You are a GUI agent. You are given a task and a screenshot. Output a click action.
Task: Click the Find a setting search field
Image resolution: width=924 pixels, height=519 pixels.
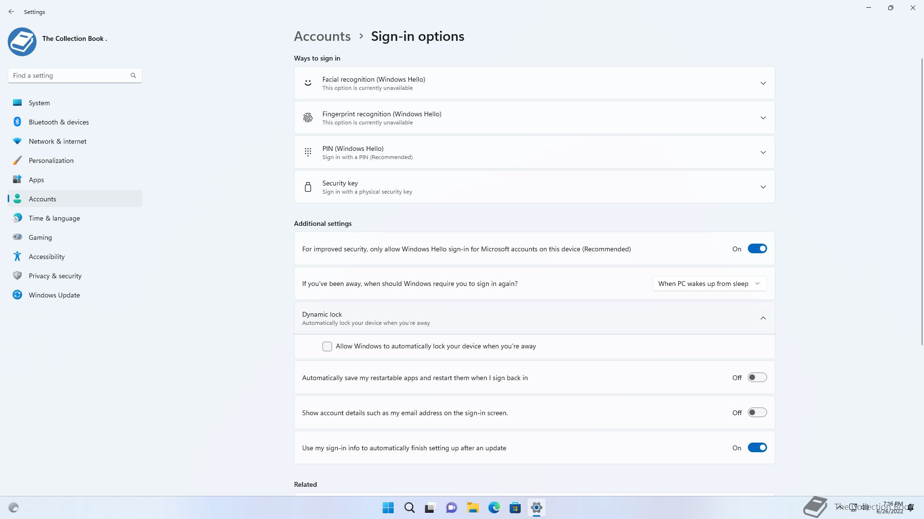pyautogui.click(x=70, y=75)
